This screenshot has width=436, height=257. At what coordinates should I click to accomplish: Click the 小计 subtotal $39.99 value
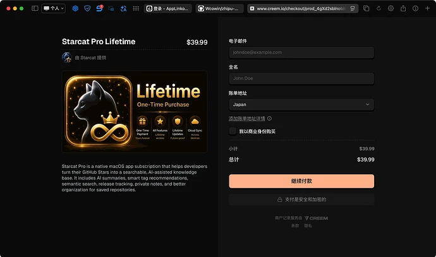click(x=366, y=148)
